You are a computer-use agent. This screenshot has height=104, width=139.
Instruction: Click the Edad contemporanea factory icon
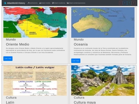pos(68,3)
